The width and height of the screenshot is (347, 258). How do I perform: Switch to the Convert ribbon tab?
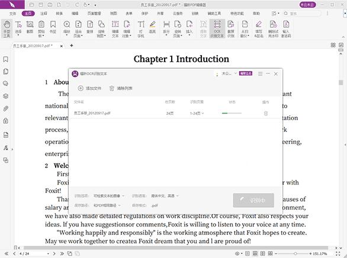pyautogui.click(x=59, y=14)
